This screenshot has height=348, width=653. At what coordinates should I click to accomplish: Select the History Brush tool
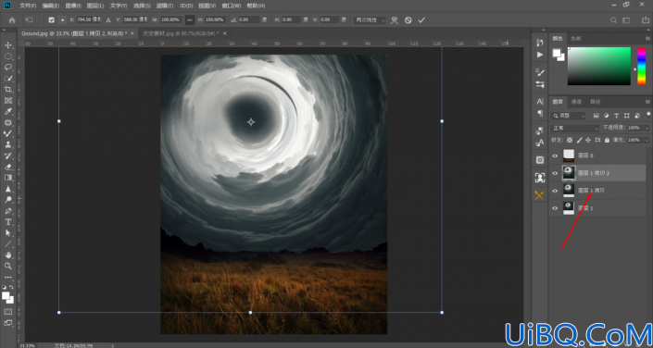[8, 155]
